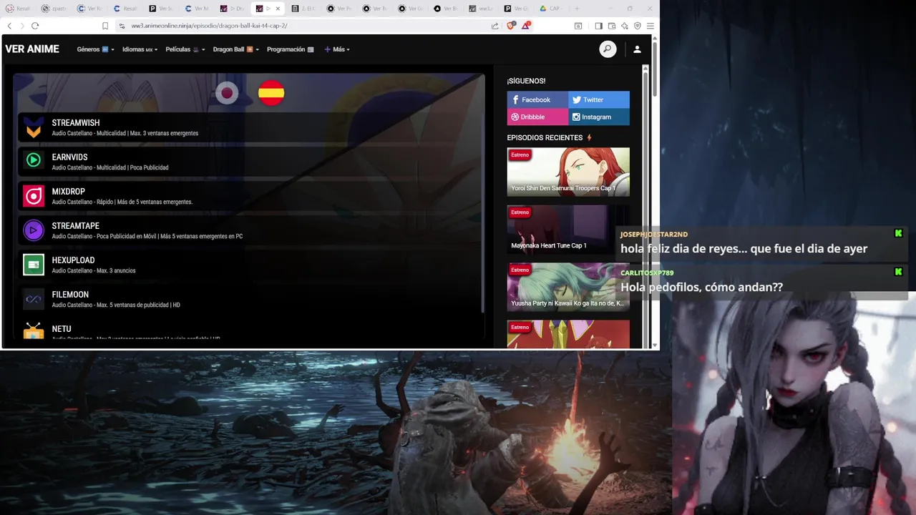Expand the Más menu
The height and width of the screenshot is (515, 916).
(337, 49)
